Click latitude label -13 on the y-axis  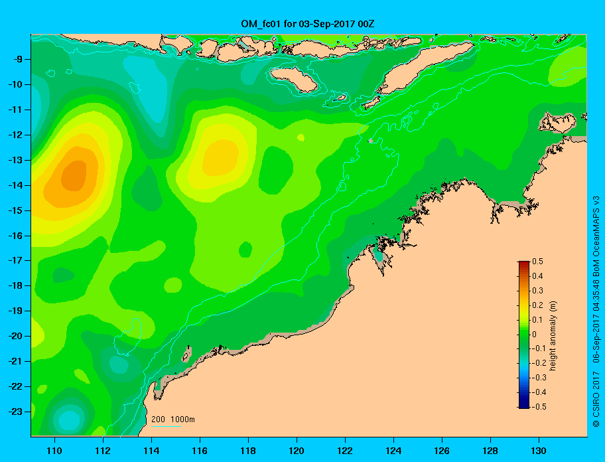click(15, 160)
